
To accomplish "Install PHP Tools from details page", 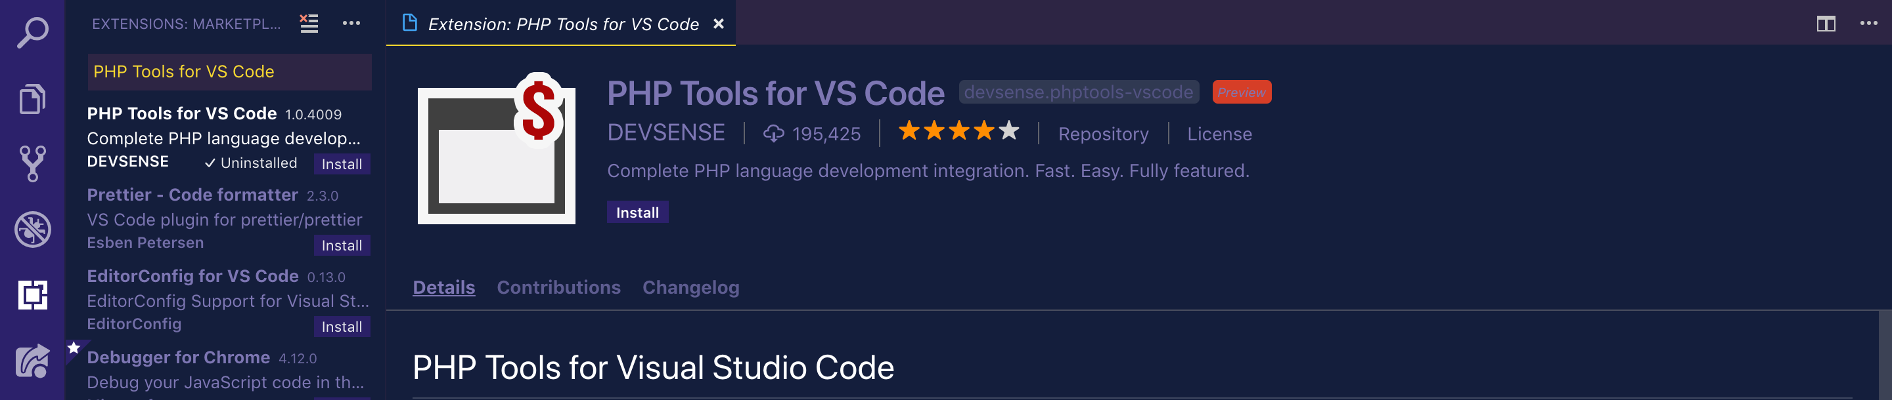I will tap(637, 212).
